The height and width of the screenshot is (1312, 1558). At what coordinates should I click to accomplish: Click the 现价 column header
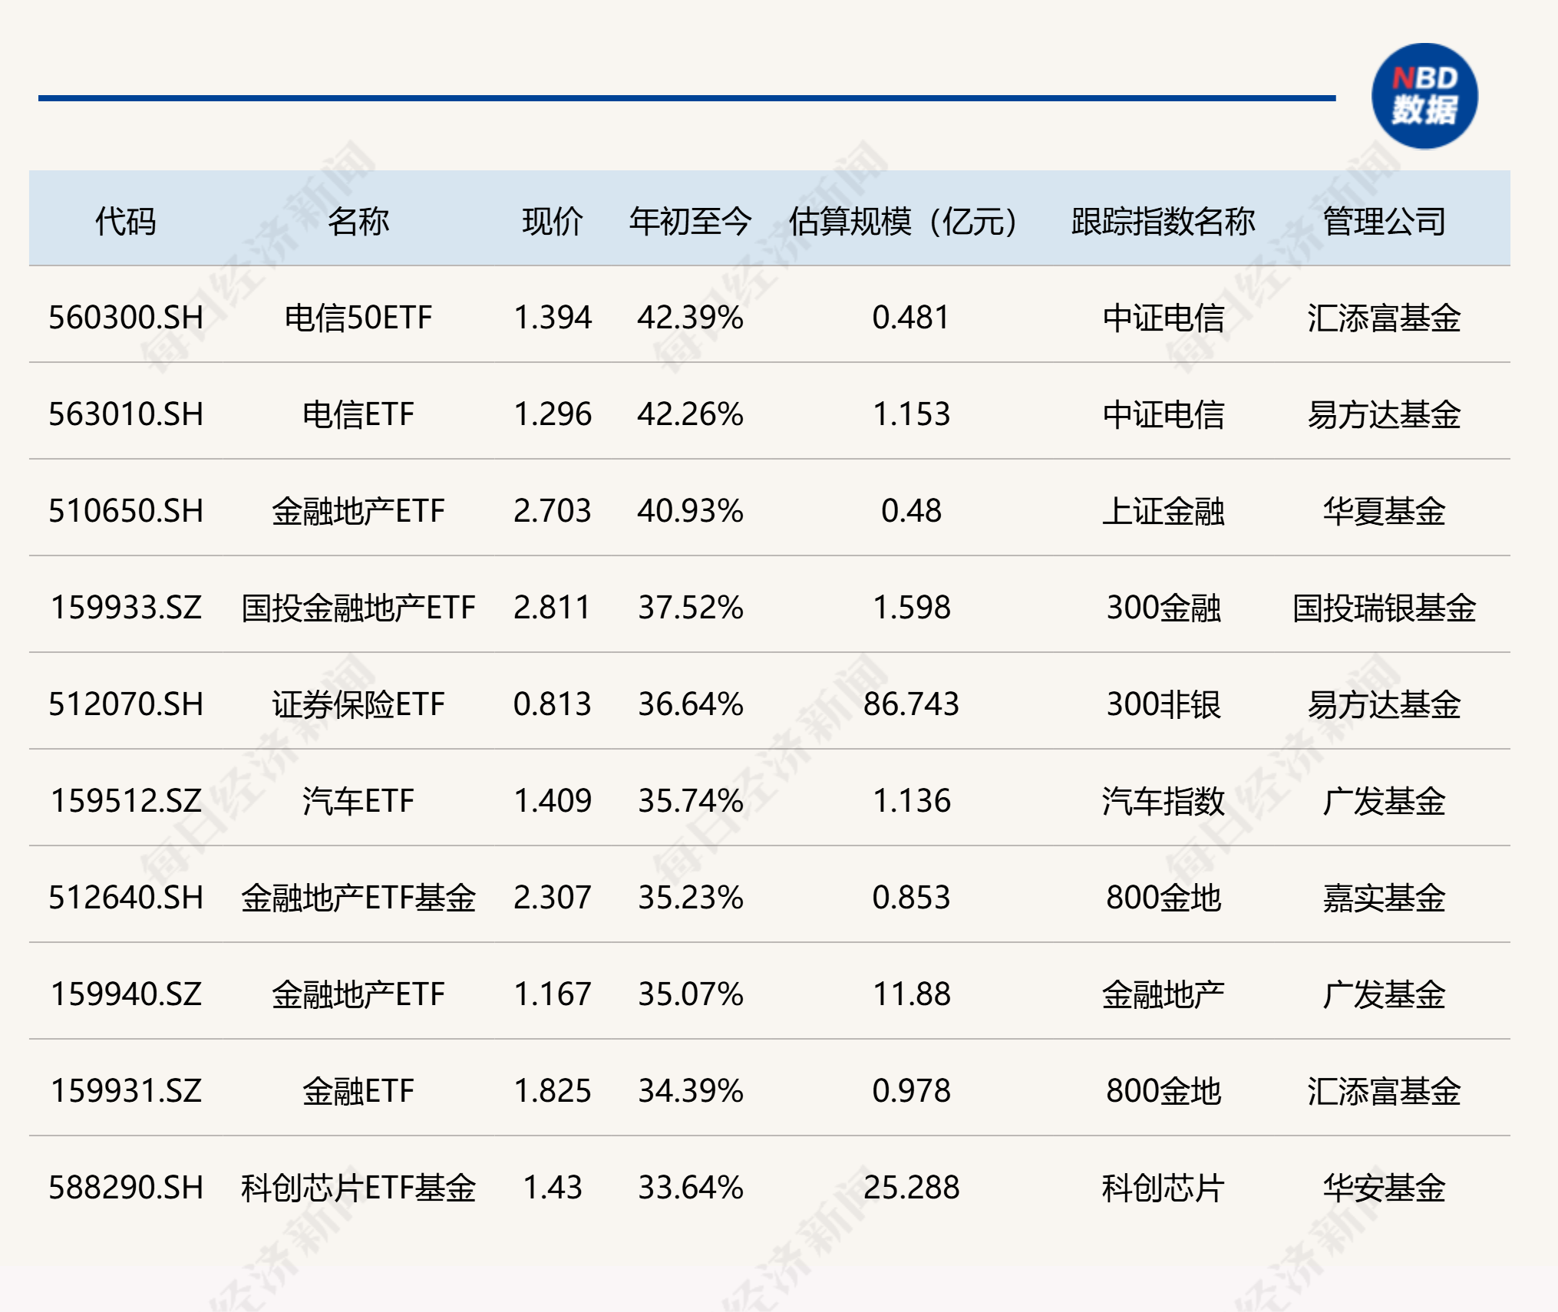click(553, 222)
